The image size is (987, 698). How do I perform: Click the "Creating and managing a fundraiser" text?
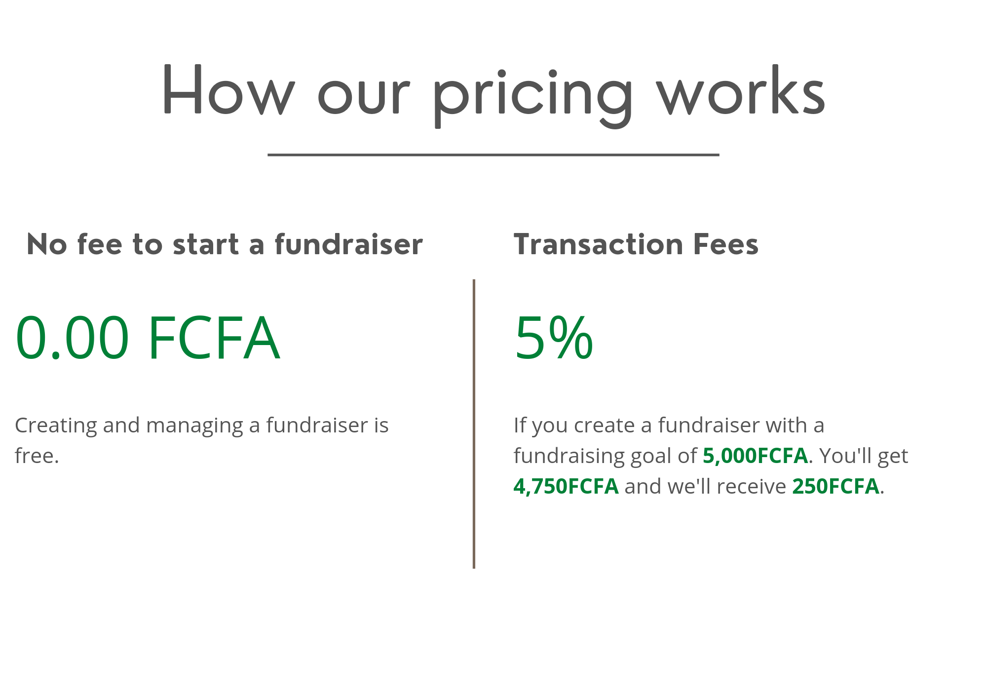point(192,426)
